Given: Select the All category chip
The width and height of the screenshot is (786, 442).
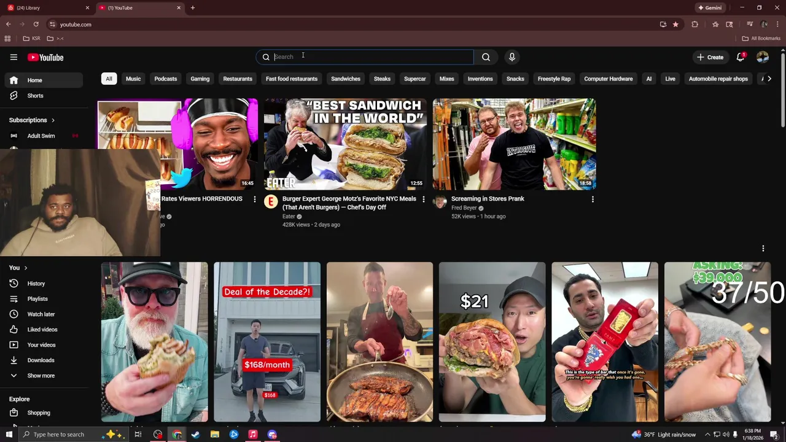Looking at the screenshot, I should [x=109, y=79].
